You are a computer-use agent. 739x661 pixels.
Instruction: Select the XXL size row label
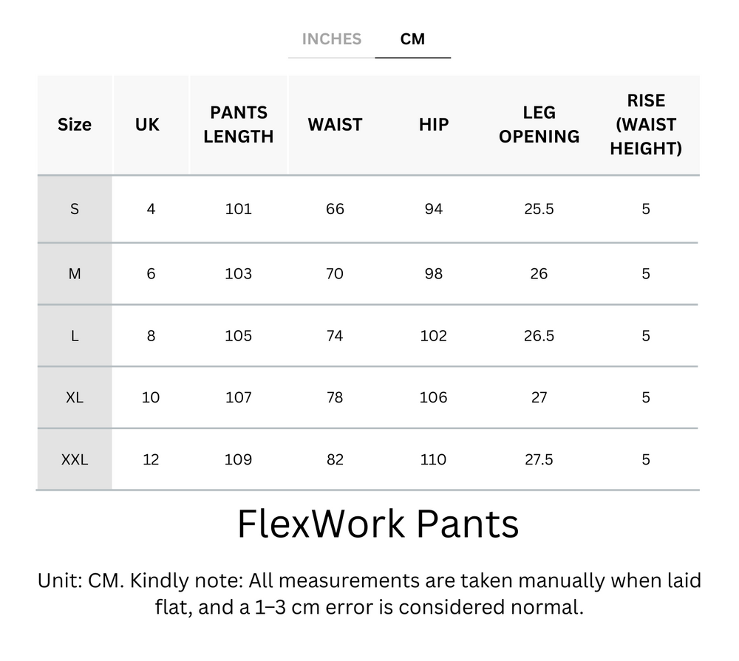pos(74,459)
